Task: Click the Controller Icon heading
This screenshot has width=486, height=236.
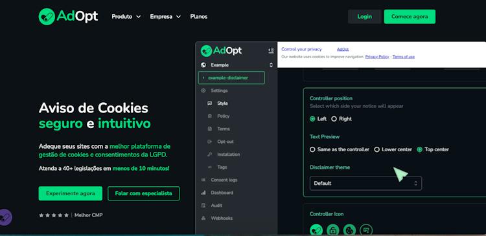Action: (327, 214)
